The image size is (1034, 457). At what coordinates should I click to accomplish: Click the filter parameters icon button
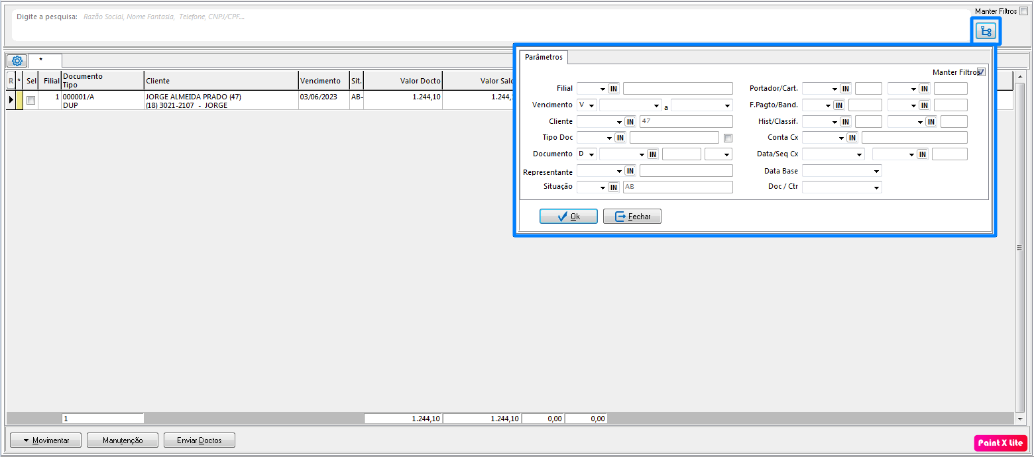[x=986, y=31]
